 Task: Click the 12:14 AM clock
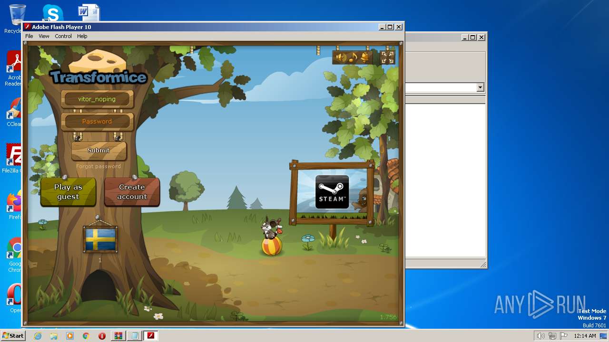pos(585,336)
